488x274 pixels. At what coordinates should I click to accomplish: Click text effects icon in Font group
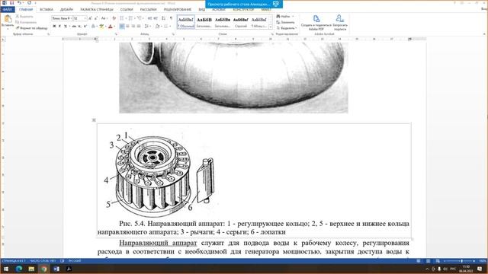pos(93,27)
